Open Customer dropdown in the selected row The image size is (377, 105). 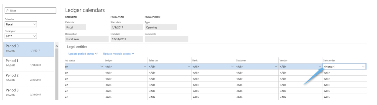pyautogui.click(x=276, y=67)
